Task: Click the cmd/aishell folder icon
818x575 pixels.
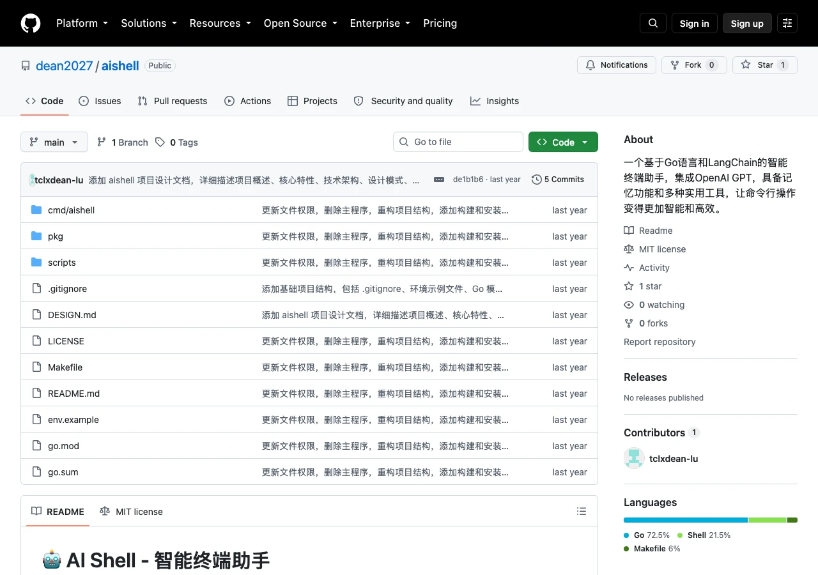Action: pyautogui.click(x=36, y=210)
